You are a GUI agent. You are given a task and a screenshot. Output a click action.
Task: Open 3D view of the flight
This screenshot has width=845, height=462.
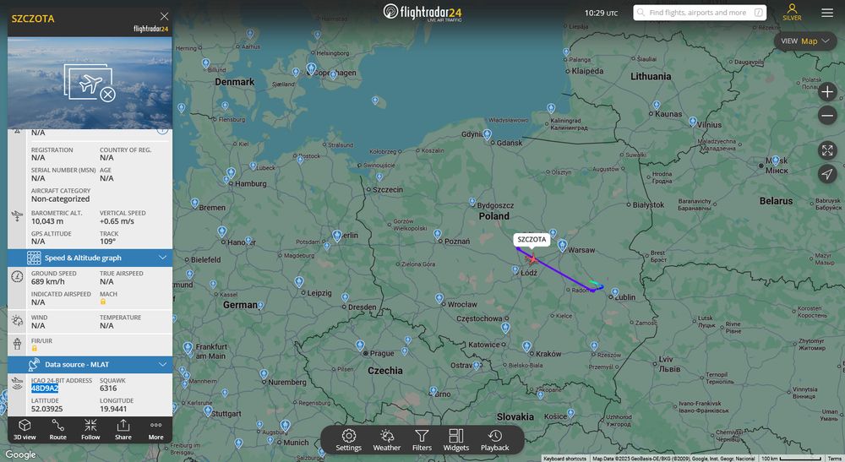25,430
